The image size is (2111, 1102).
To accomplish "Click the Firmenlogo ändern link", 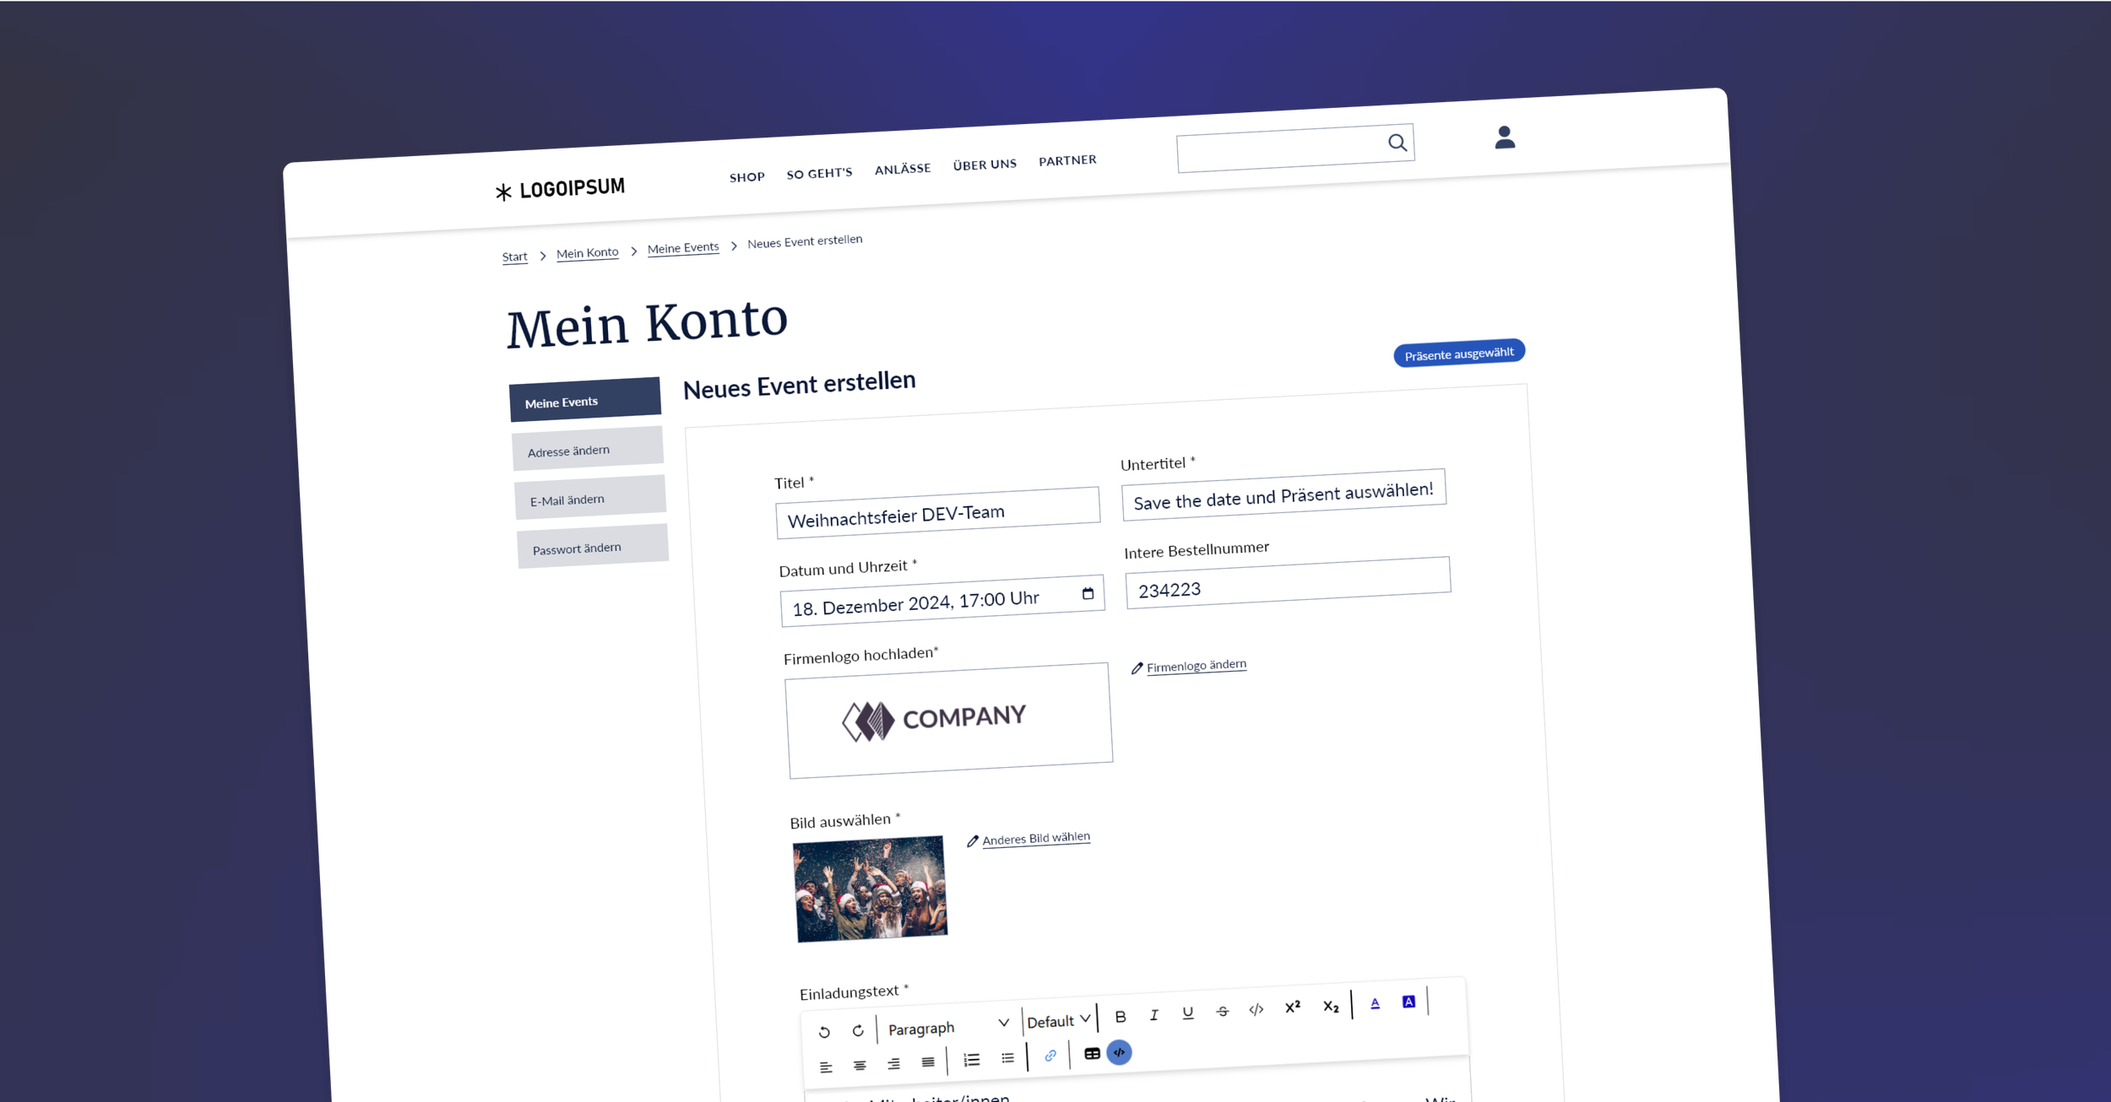I will pos(1196,666).
